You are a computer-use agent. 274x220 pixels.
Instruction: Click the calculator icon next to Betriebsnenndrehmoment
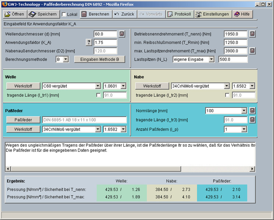point(252,34)
